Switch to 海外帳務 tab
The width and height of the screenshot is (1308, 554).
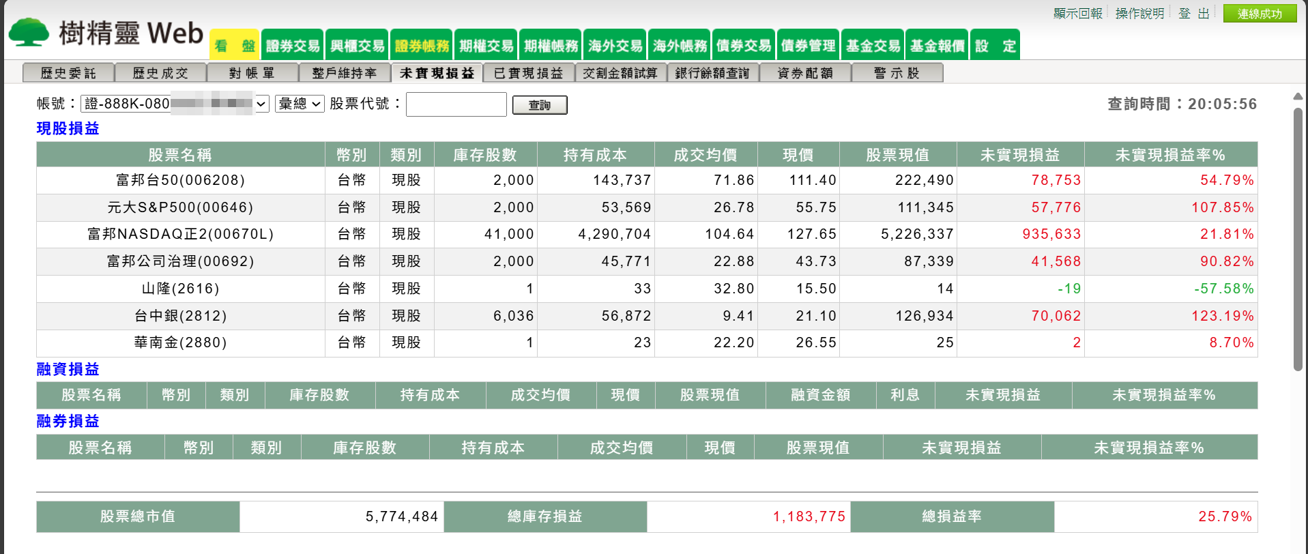(680, 45)
